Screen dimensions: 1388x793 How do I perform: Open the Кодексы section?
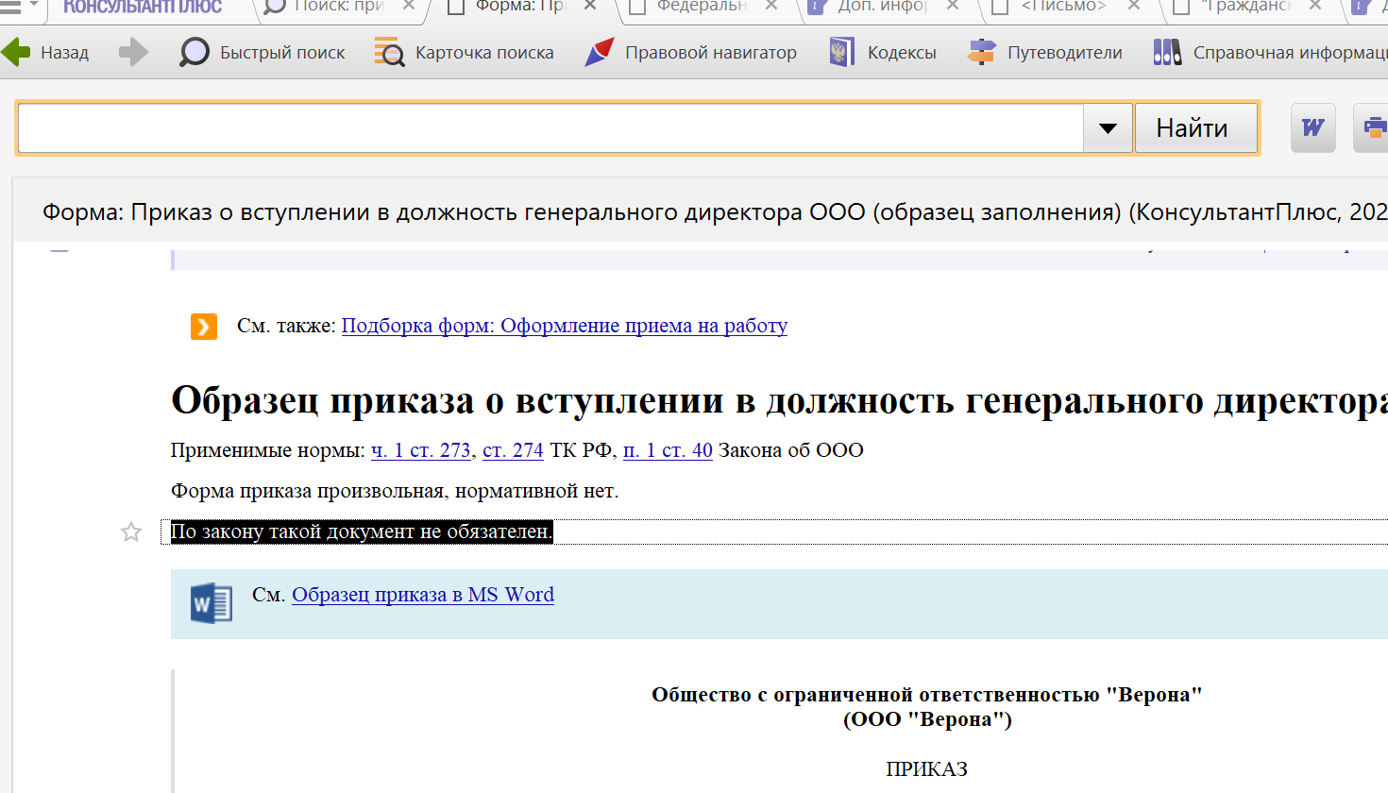pos(883,52)
